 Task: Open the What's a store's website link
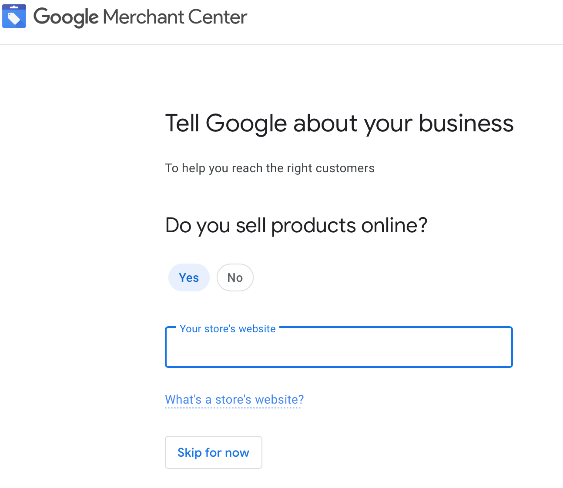coord(235,400)
